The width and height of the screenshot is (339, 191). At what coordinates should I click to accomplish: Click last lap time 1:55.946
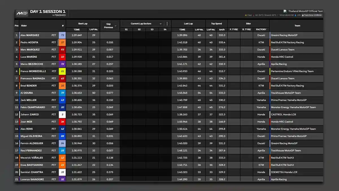pos(182,122)
